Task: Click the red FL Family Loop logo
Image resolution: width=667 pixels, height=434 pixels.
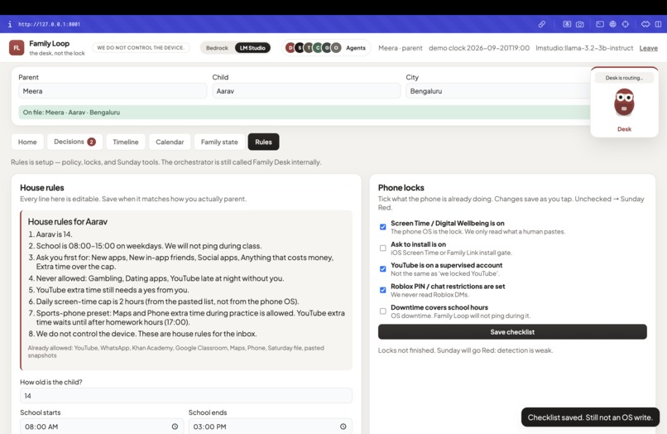Action: 17,48
